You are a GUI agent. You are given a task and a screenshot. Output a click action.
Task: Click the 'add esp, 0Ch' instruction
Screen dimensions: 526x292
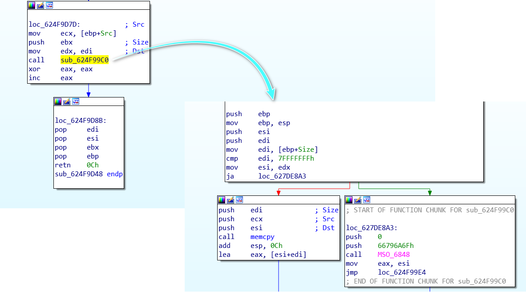pos(251,246)
